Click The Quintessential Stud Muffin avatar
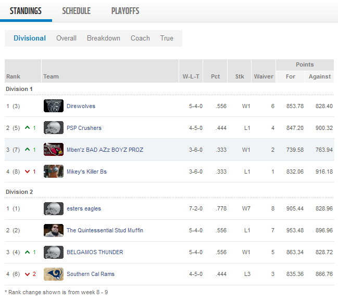The width and height of the screenshot is (338, 303). 54,230
